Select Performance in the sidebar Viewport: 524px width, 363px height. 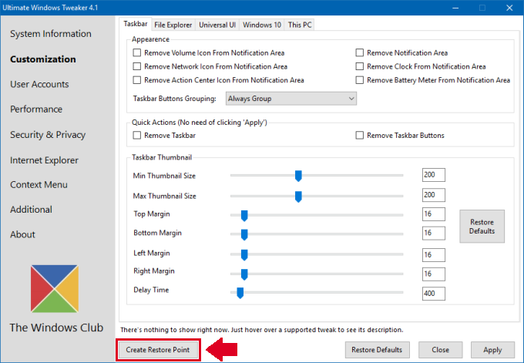[36, 109]
